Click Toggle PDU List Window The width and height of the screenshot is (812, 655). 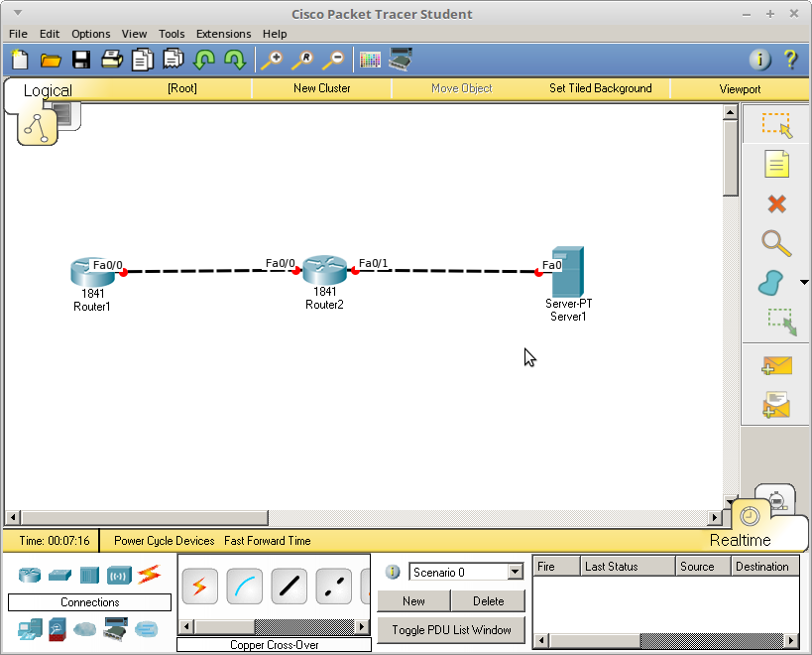[x=451, y=629]
